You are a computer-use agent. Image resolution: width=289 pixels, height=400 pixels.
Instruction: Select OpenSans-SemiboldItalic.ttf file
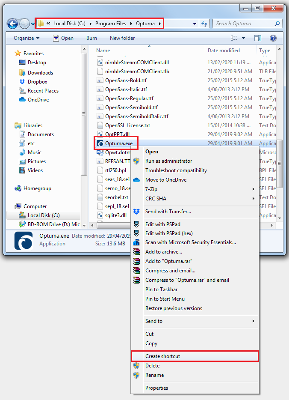coord(136,116)
